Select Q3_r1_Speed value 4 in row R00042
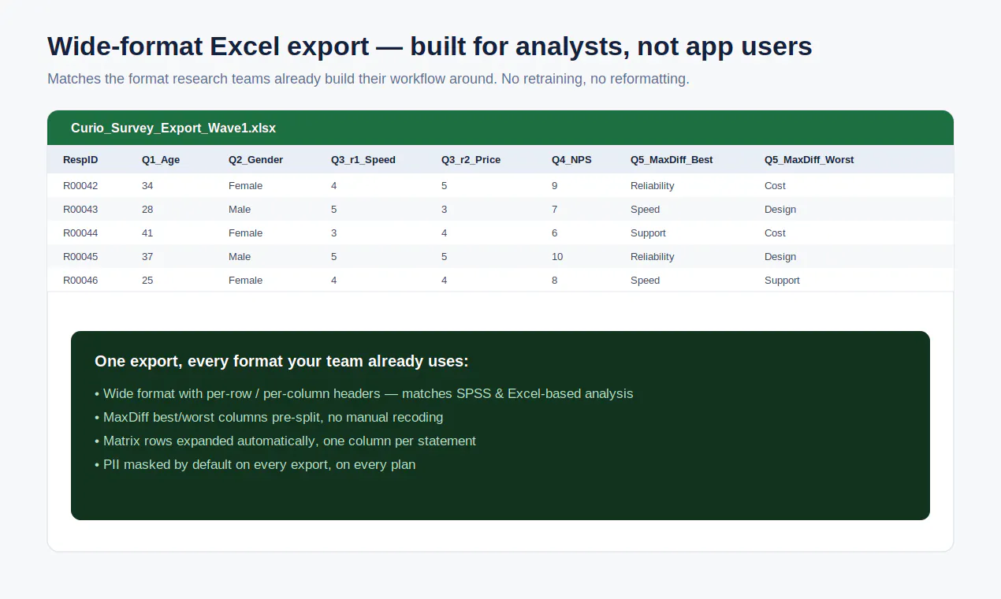Viewport: 1001px width, 599px height. 334,185
